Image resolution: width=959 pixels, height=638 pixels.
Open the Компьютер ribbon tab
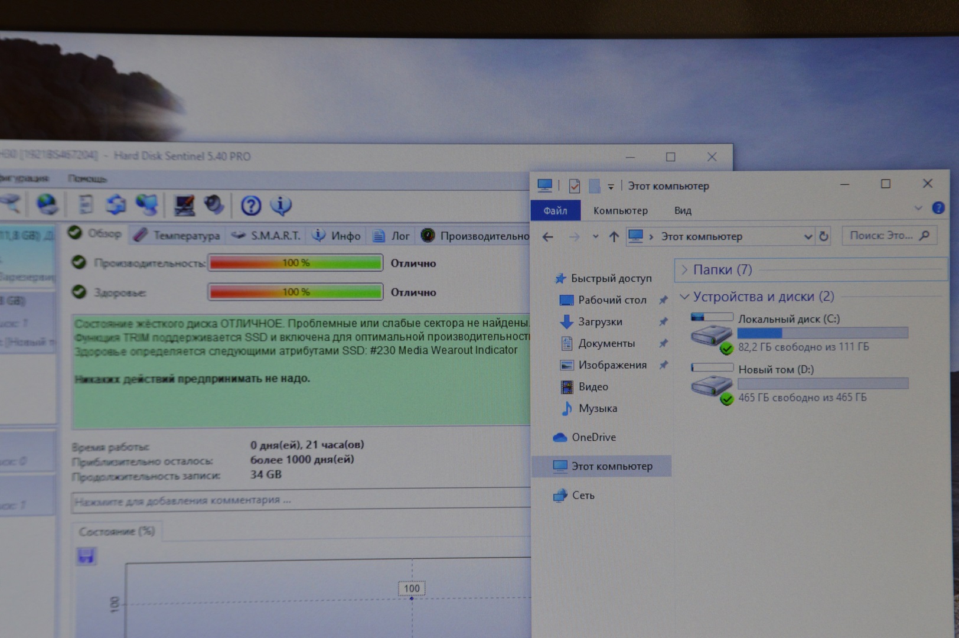pyautogui.click(x=620, y=211)
